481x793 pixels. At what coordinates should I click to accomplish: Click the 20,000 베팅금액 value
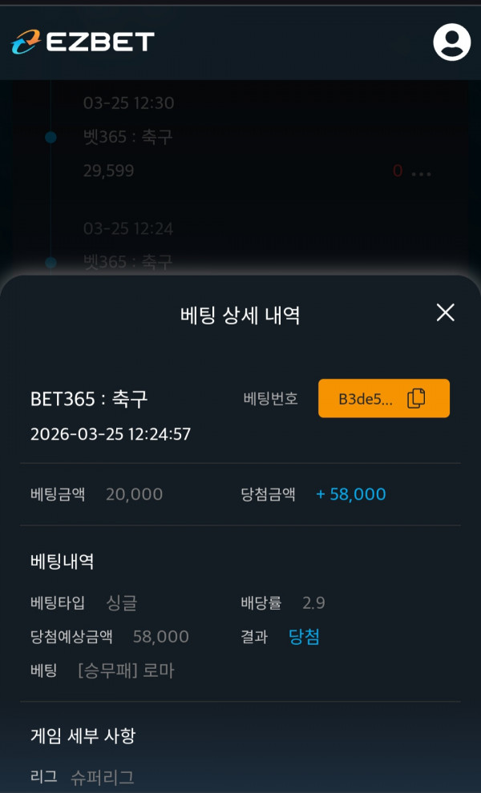tap(134, 494)
